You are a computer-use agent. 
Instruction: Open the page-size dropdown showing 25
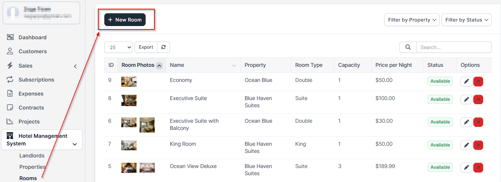point(119,47)
